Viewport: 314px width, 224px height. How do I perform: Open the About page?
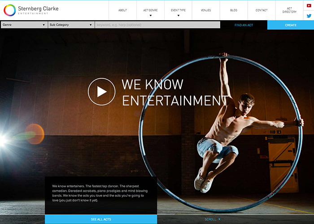tap(122, 10)
